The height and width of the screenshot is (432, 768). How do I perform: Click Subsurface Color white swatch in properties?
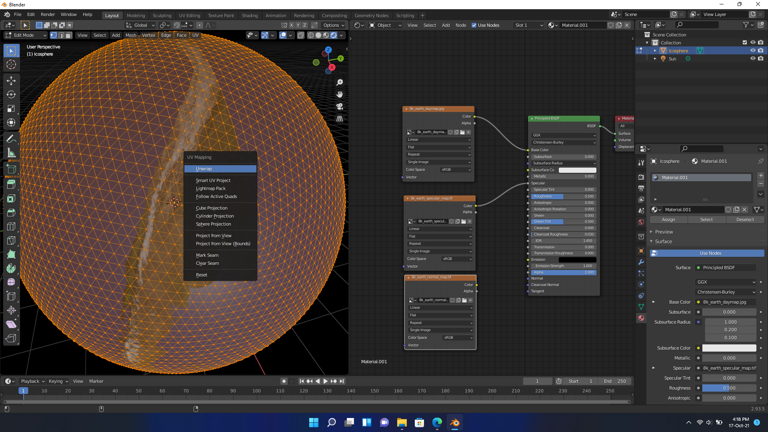coord(729,348)
